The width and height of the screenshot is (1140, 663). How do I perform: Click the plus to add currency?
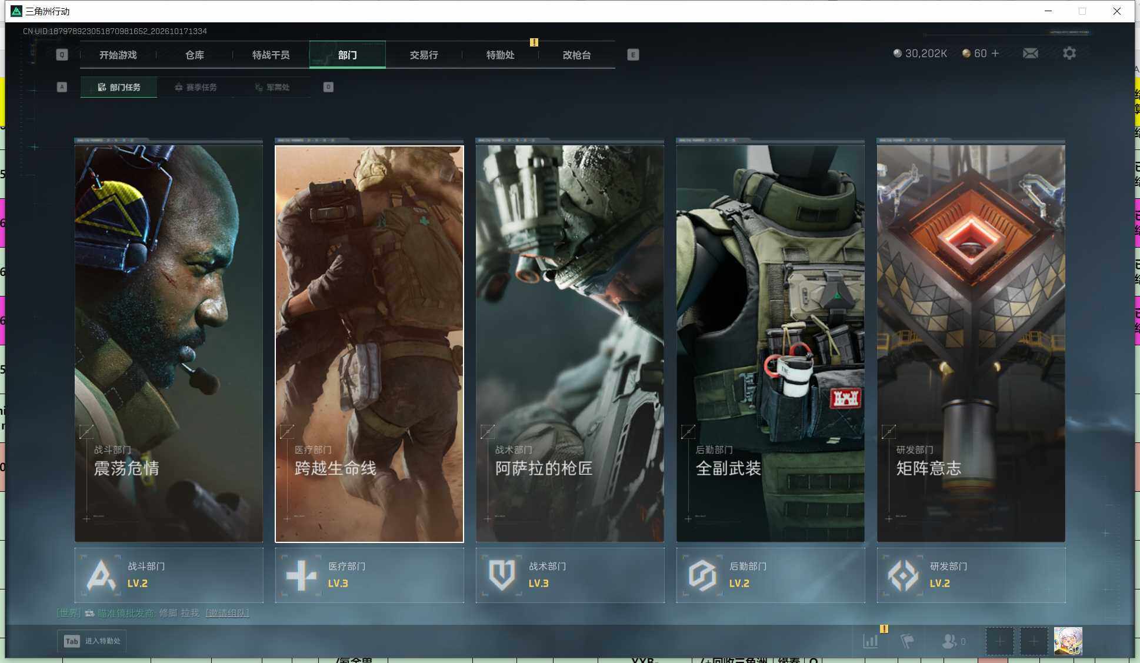point(995,54)
